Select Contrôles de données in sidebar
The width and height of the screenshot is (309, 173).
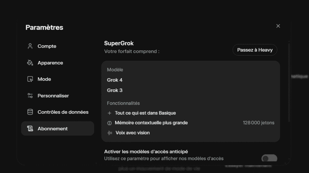63,112
